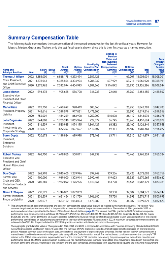The height and width of the screenshot is (256, 165).
Task: Click the Glenn T. Shapiro name
Action: click(x=13, y=192)
